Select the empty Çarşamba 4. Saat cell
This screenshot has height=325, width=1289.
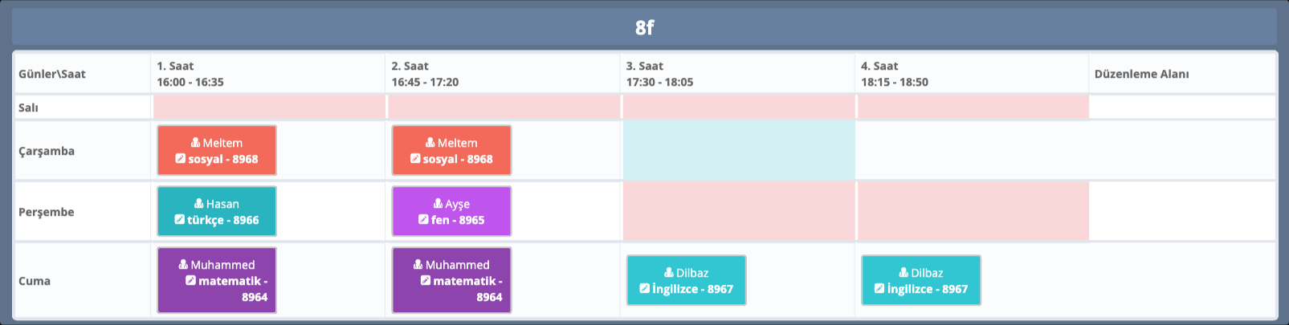pos(973,150)
